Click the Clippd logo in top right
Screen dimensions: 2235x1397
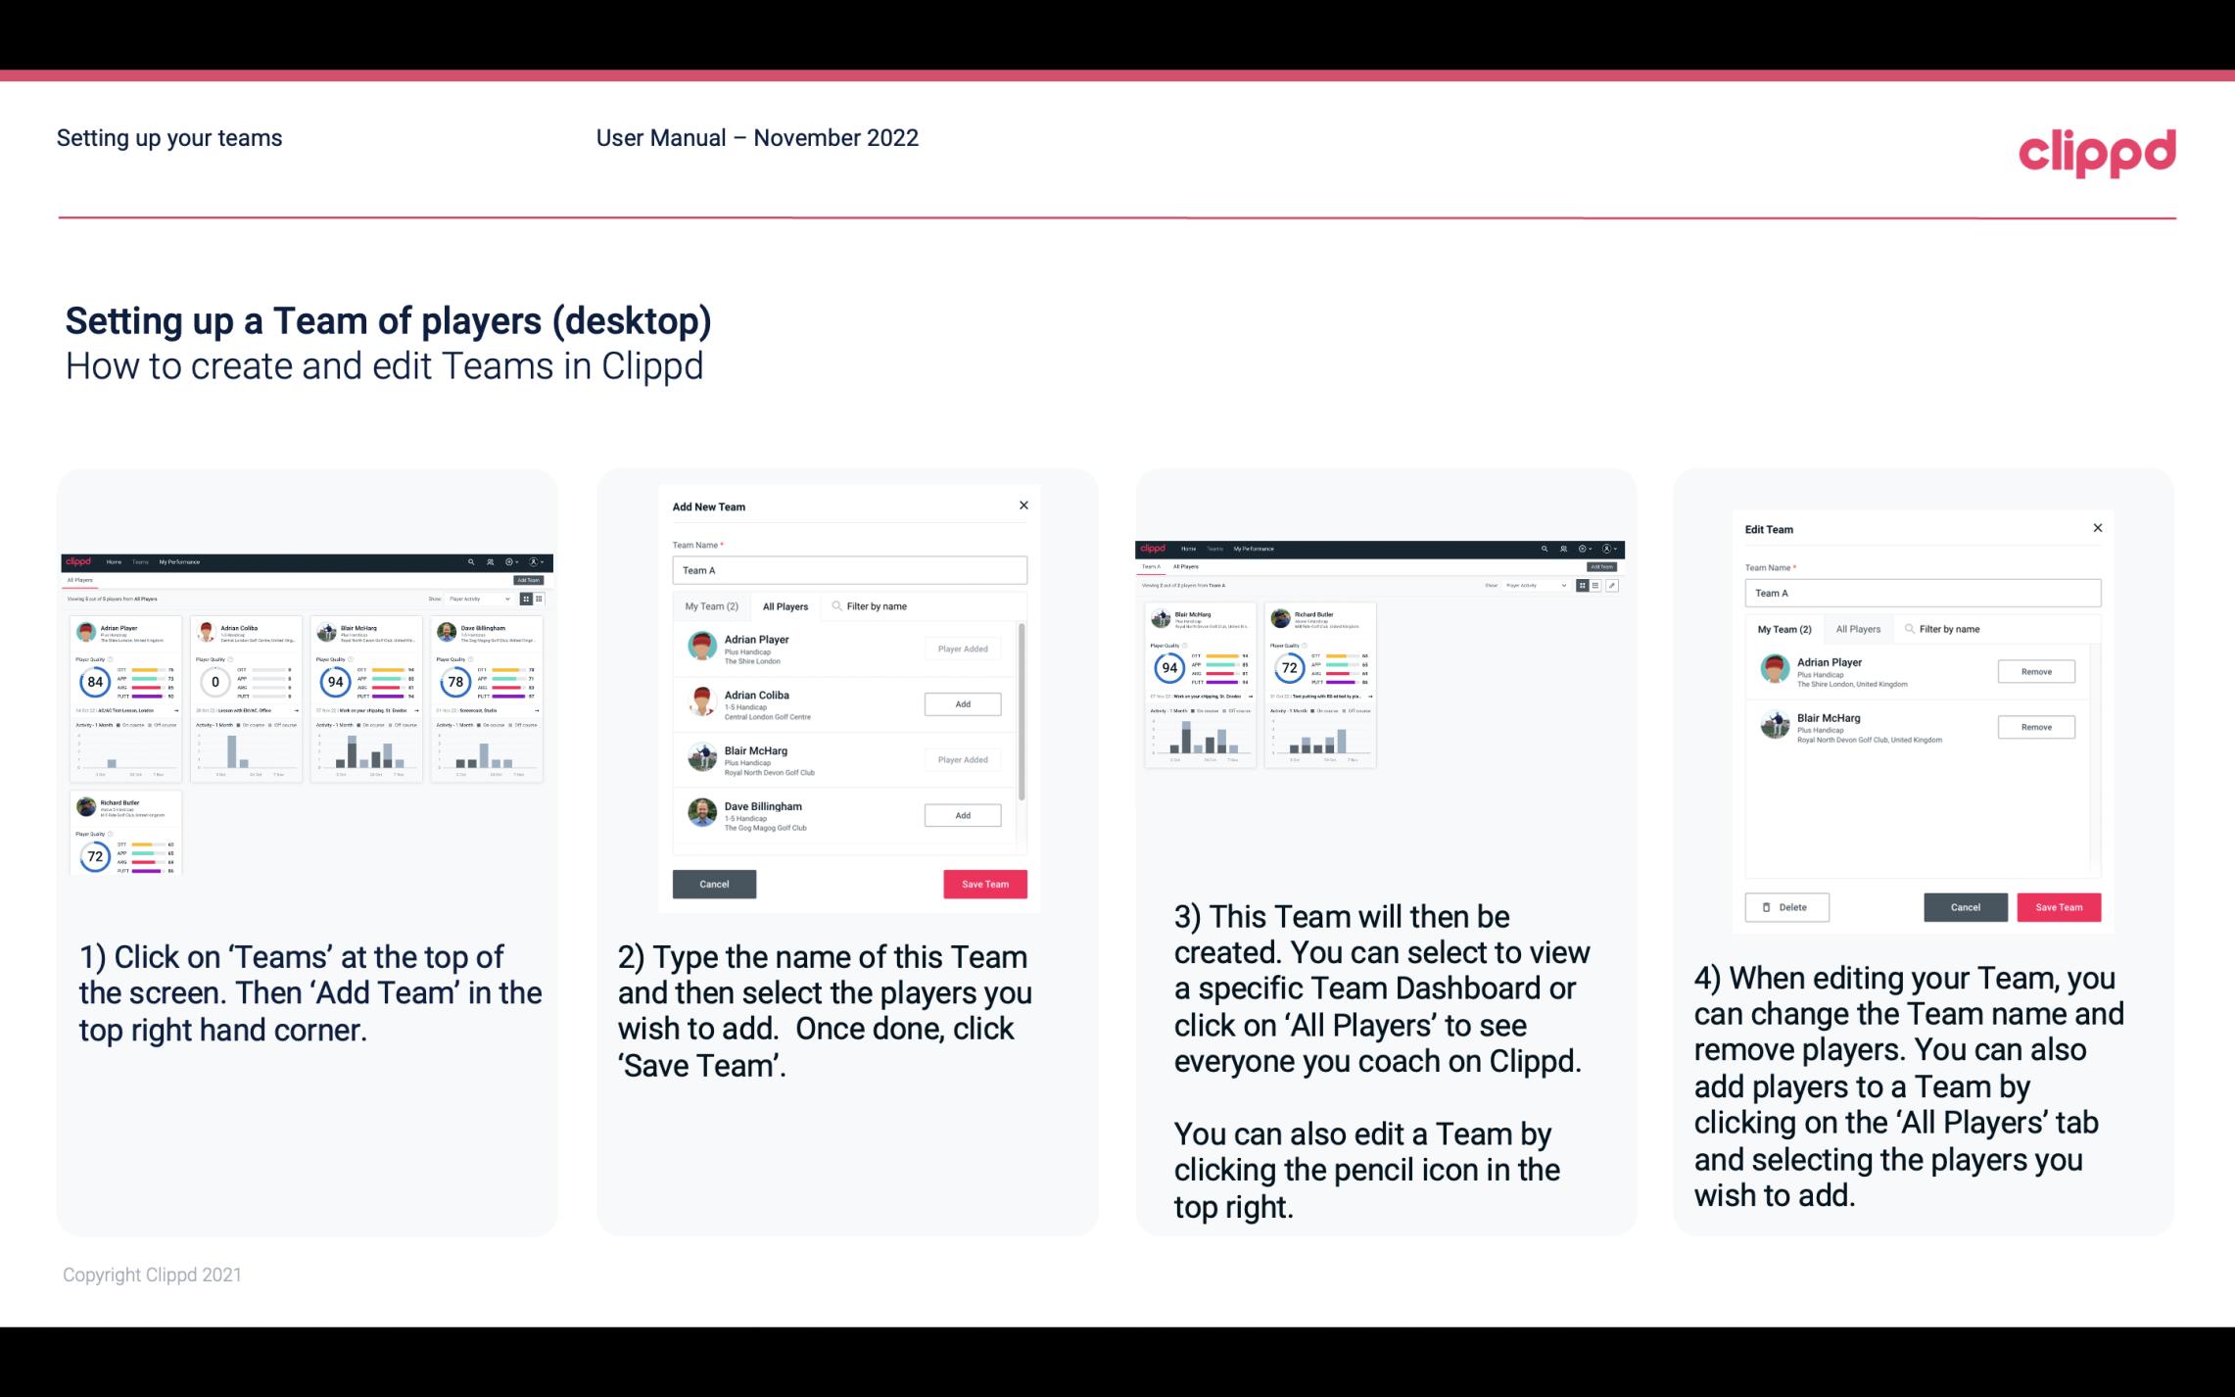coord(2097,151)
